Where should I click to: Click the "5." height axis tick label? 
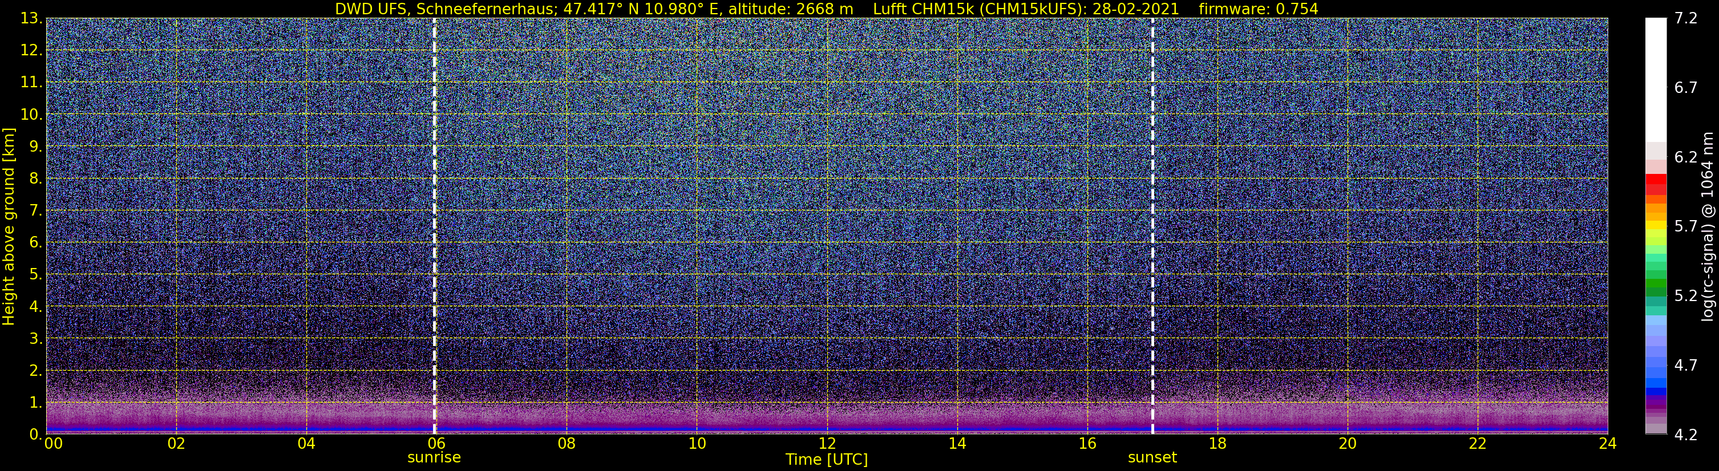click(35, 275)
